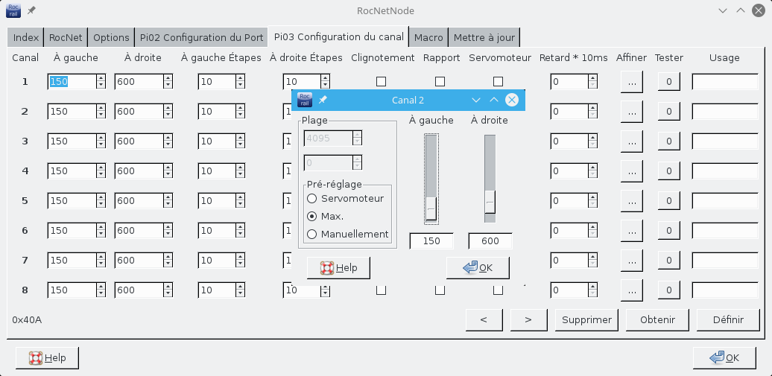This screenshot has width=772, height=376.
Task: Increment Retard value for channel 2
Action: point(592,108)
